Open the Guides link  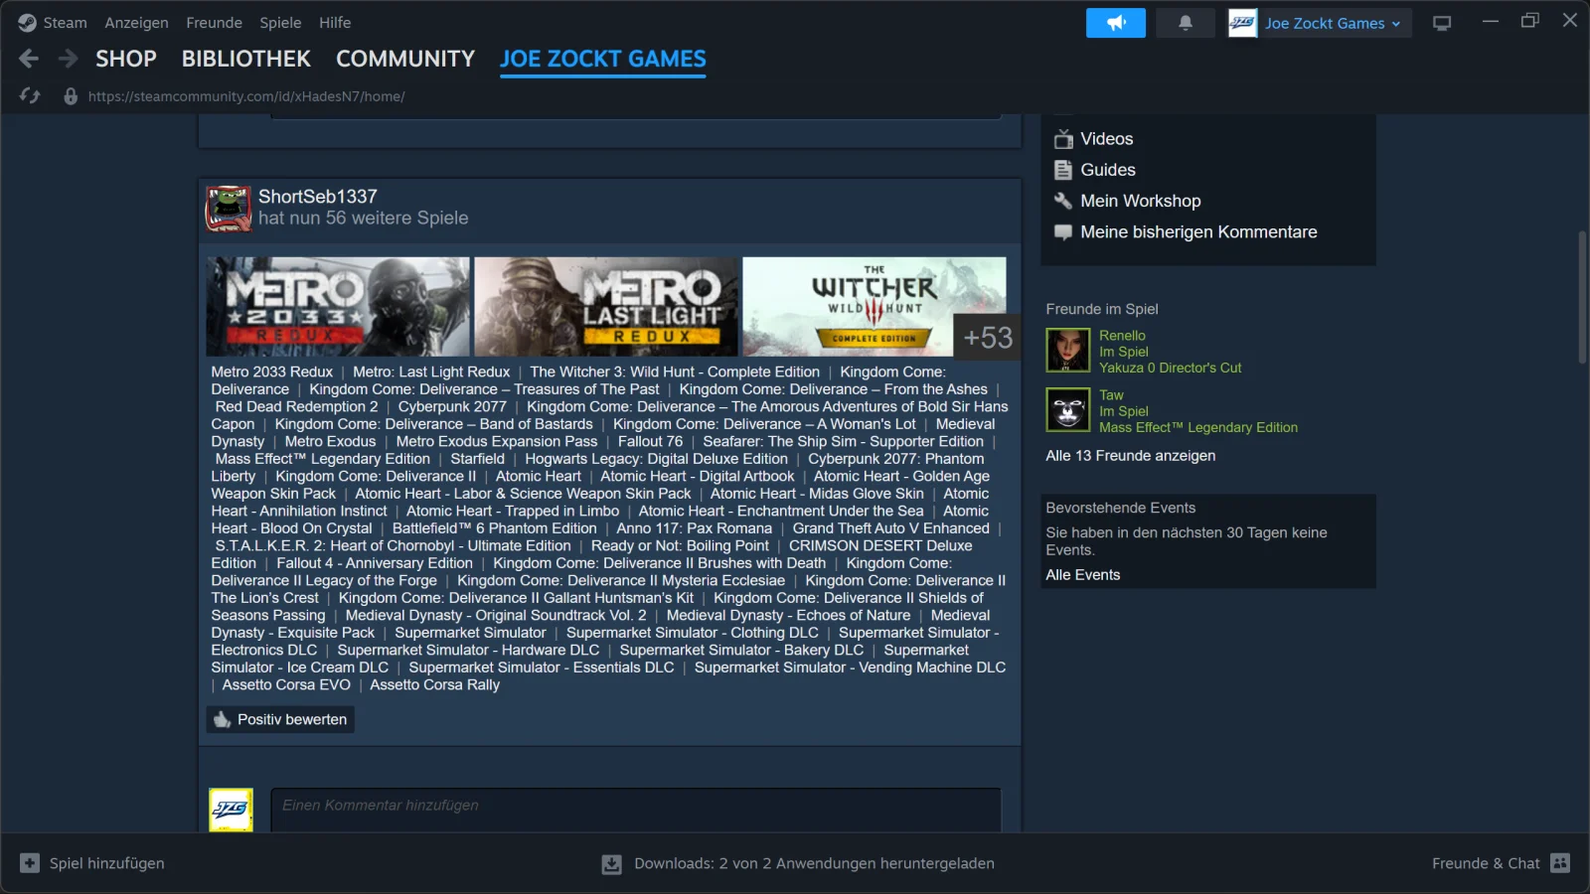pyautogui.click(x=1108, y=170)
